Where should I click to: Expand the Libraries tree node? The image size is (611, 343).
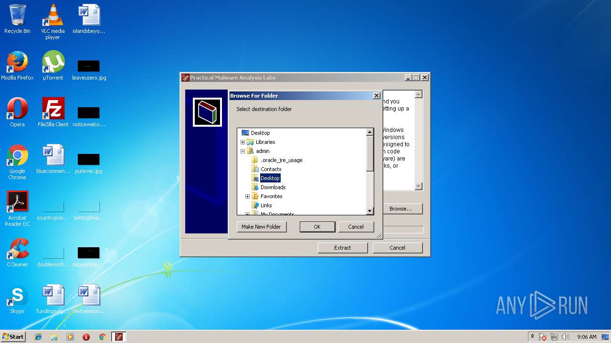[242, 142]
